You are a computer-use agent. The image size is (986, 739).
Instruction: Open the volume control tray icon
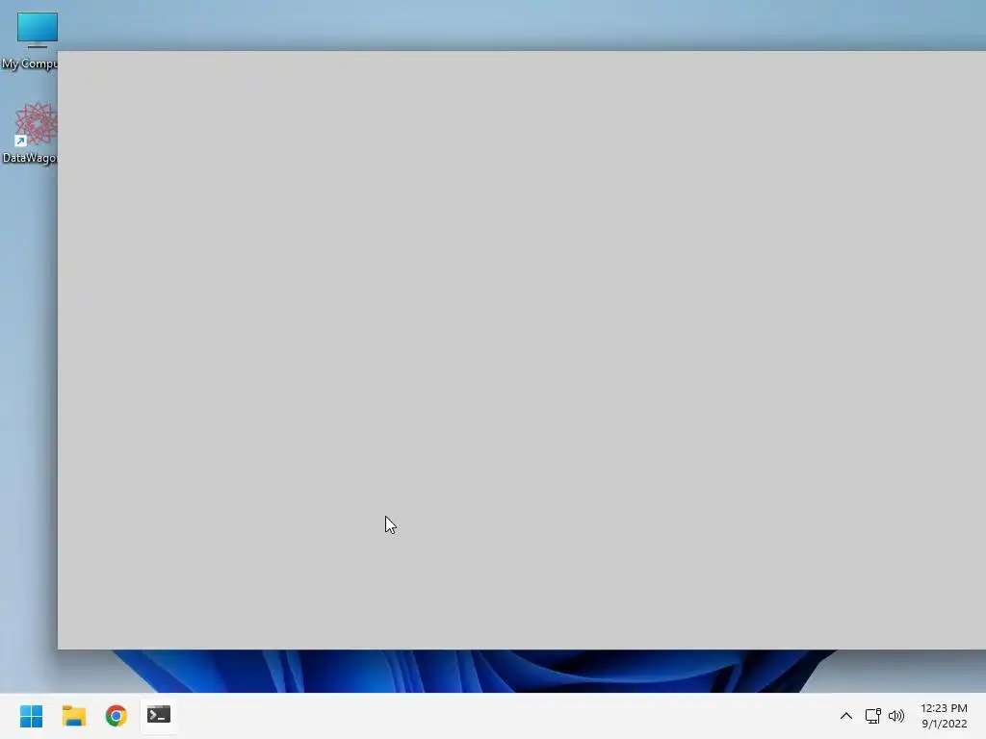coord(896,716)
